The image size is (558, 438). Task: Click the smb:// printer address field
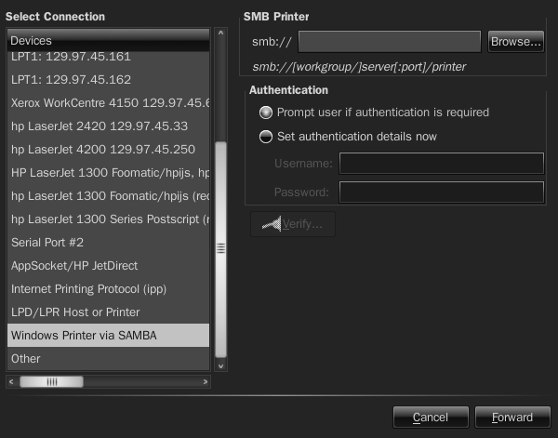click(x=390, y=42)
